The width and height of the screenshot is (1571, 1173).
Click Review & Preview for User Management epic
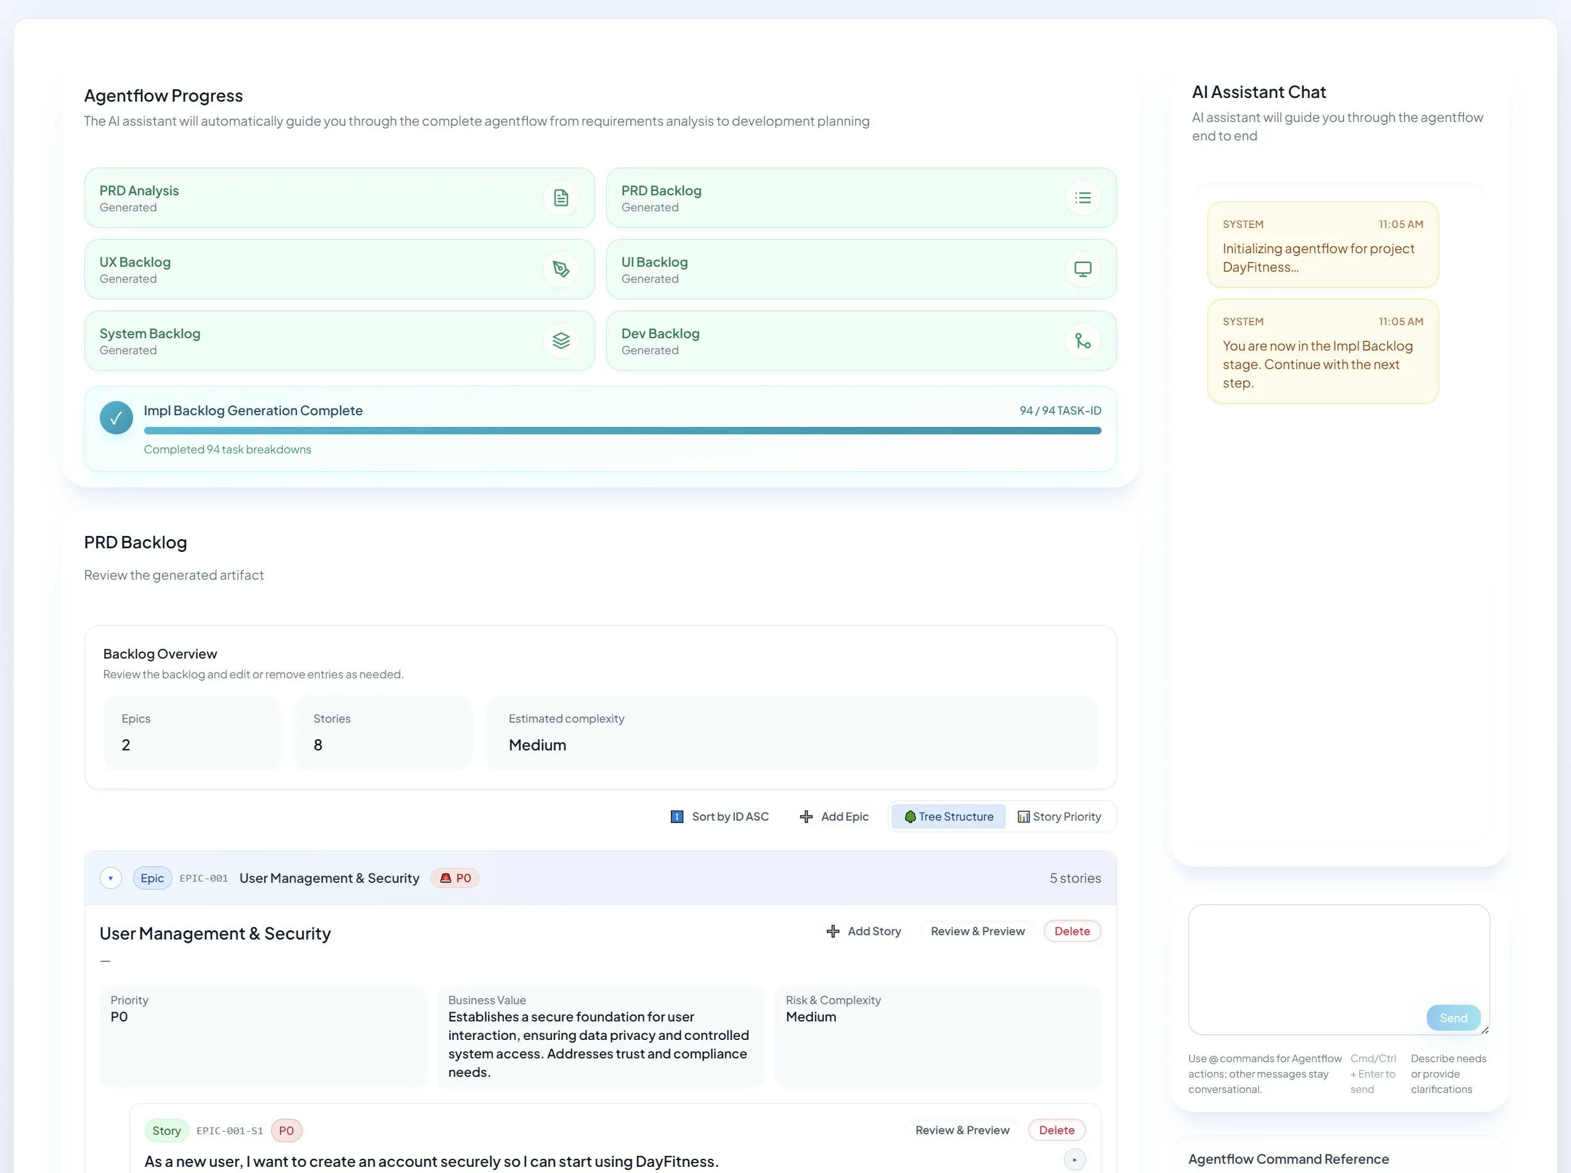[977, 931]
